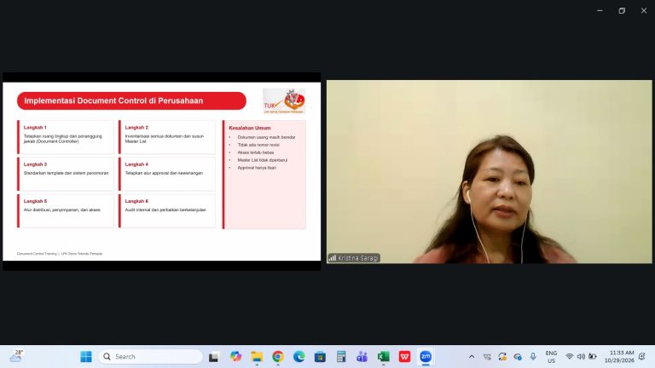Open Calculator from the taskbar
Screen dimensions: 655x368
[341, 357]
